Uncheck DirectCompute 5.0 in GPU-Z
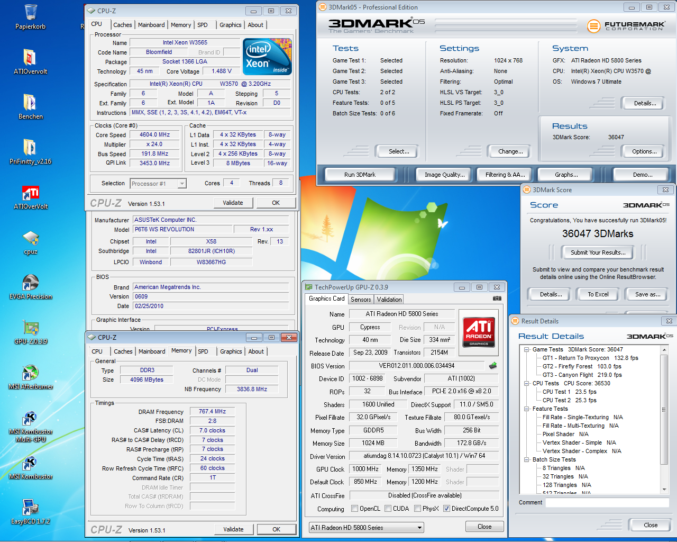This screenshot has width=677, height=542. pyautogui.click(x=446, y=509)
